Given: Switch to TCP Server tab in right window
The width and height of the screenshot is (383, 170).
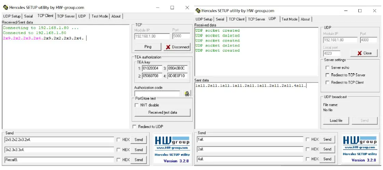Looking at the screenshot, I should tap(257, 19).
